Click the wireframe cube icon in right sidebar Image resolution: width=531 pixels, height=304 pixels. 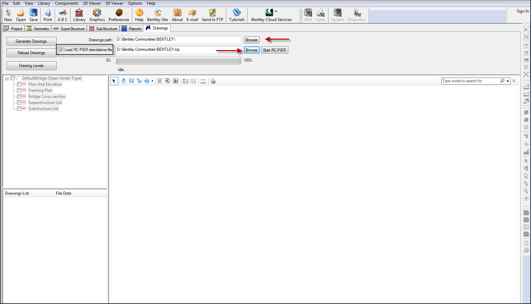(x=526, y=127)
